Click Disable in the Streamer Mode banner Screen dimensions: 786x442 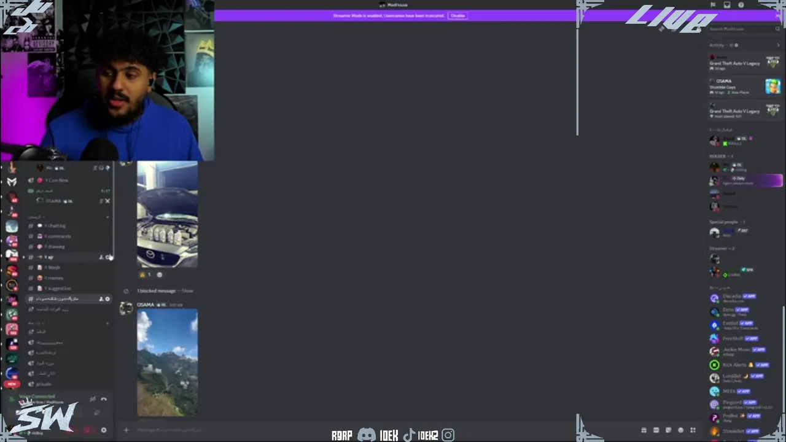click(457, 15)
